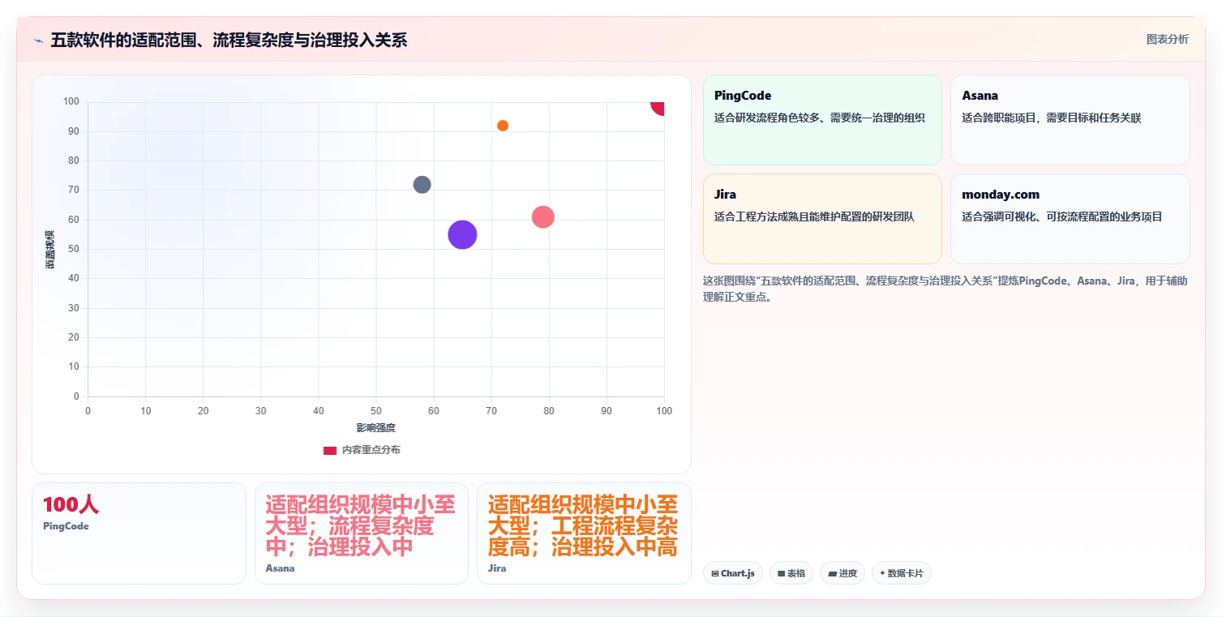Open the Jira description card

pos(822,219)
